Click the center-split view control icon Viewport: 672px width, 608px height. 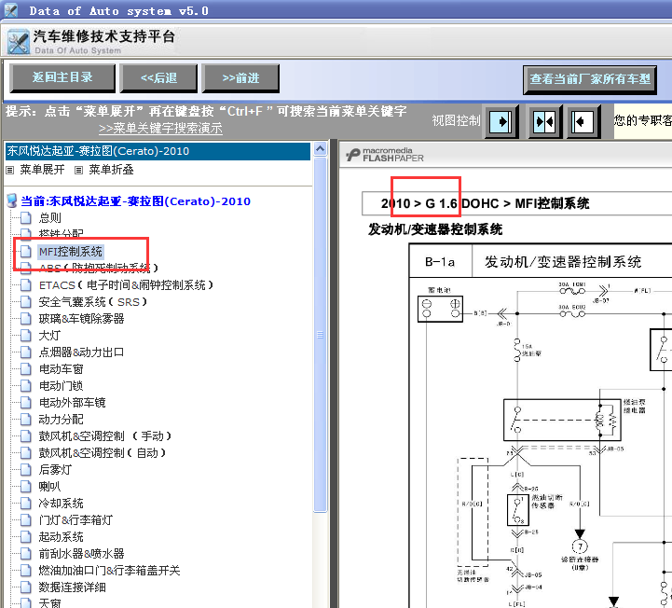coord(544,121)
